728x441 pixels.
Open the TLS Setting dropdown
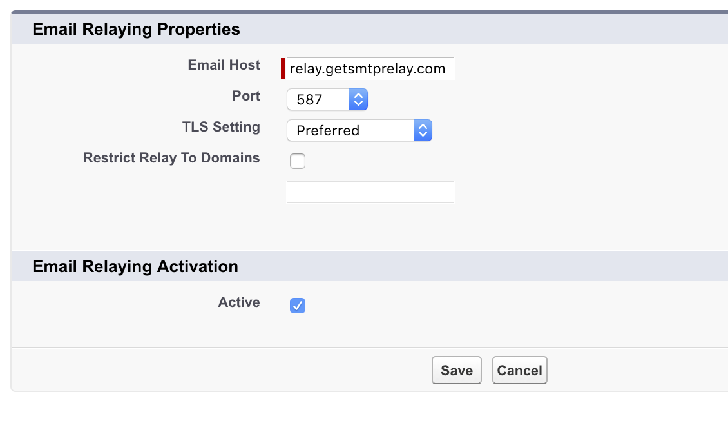tap(423, 130)
